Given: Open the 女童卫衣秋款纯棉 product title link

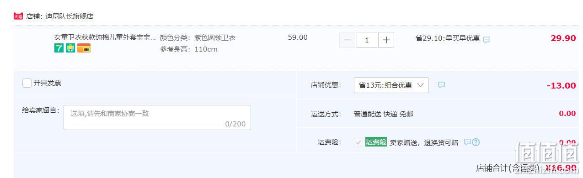Looking at the screenshot, I should 105,37.
